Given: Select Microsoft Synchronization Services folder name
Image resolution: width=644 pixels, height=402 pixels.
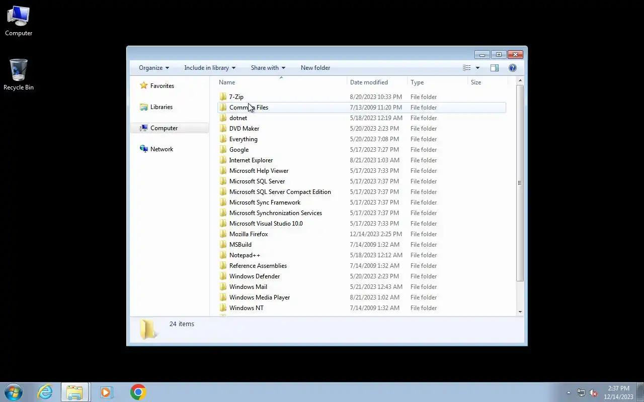Looking at the screenshot, I should click(276, 213).
